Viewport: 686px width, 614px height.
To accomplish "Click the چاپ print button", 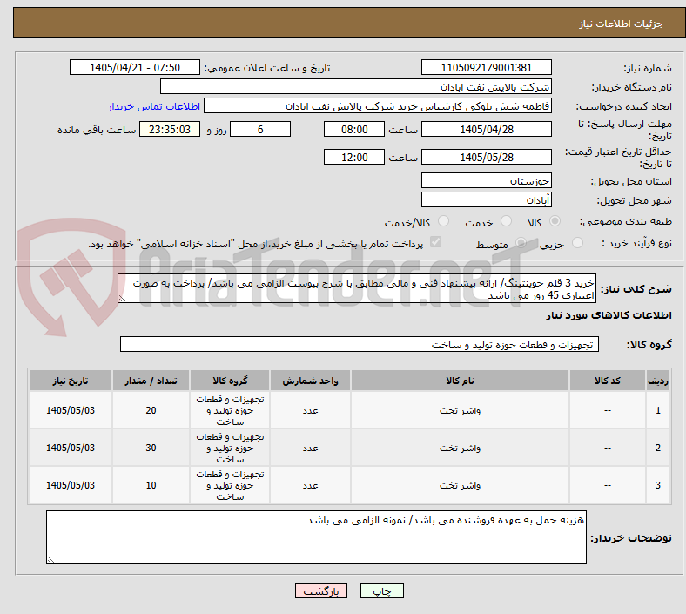I will (x=382, y=590).
